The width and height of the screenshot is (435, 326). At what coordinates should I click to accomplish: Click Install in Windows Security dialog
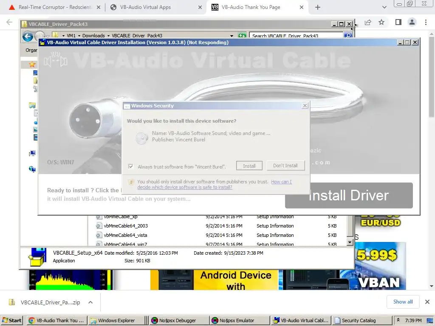coord(249,166)
